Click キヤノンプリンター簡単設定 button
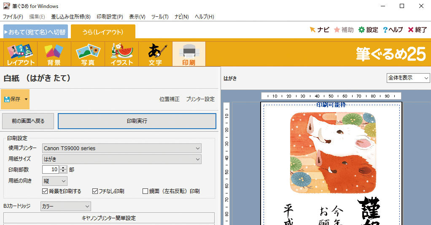The width and height of the screenshot is (431, 225). pyautogui.click(x=109, y=218)
